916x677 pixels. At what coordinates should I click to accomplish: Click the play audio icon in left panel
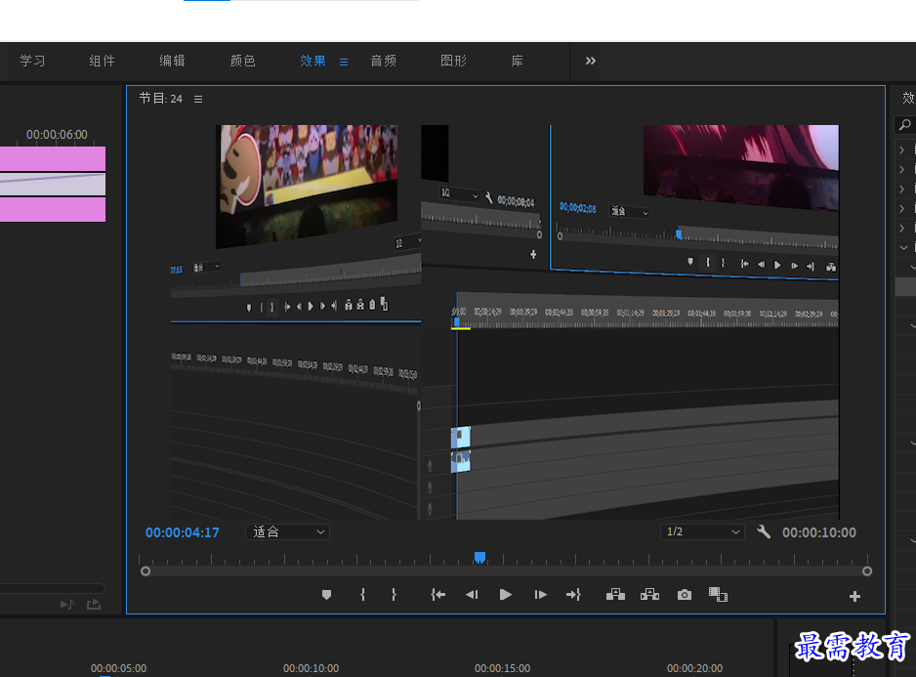click(x=67, y=605)
